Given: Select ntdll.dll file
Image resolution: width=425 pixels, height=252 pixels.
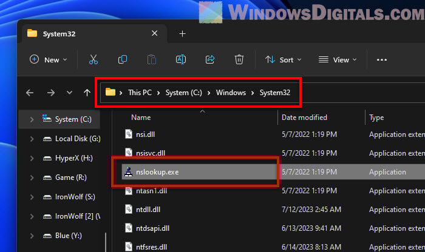Looking at the screenshot, I should click(148, 210).
